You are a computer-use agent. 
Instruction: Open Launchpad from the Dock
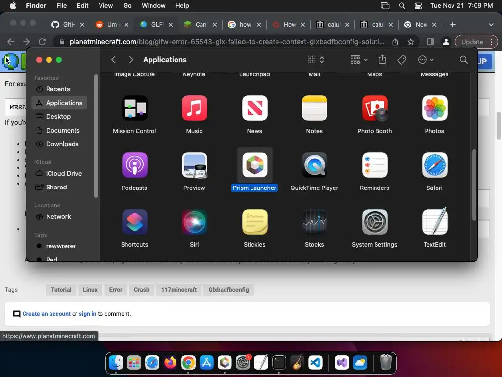[x=134, y=363]
